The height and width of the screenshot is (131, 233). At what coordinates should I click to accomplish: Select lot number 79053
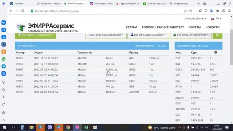pos(19,64)
